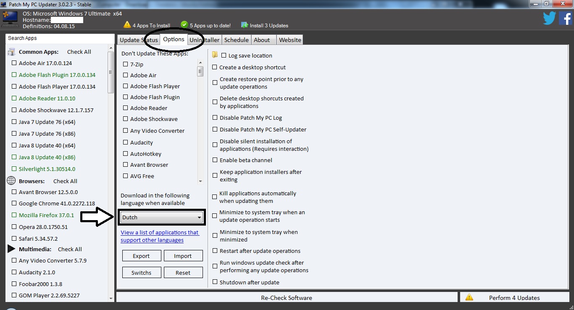
Task: Click the excluded apps list down arrow
Action: 200,181
